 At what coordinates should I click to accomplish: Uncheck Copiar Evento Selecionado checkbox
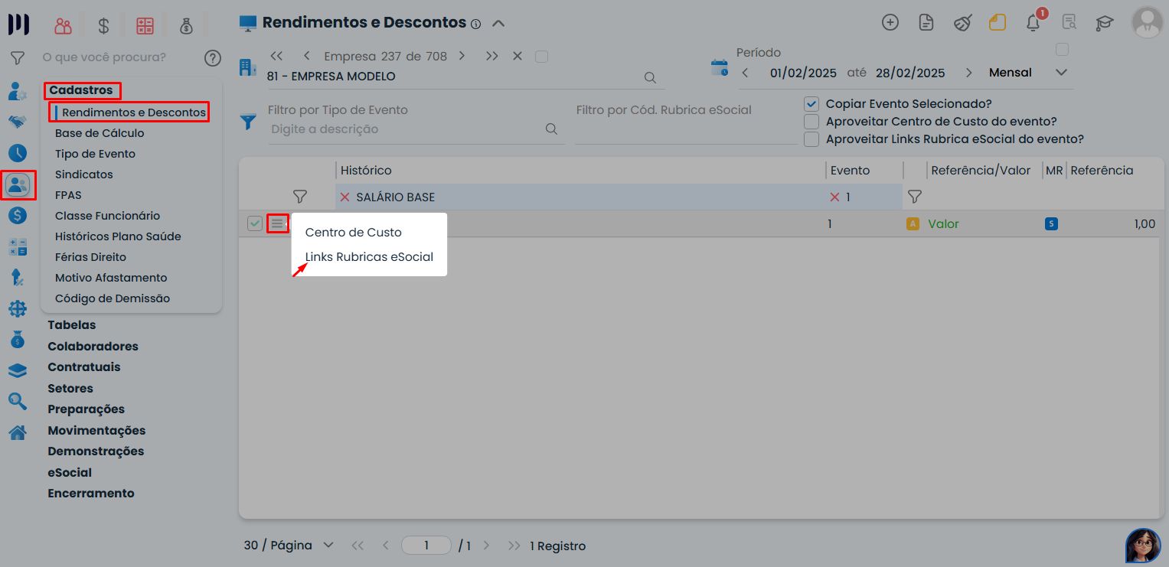pyautogui.click(x=811, y=104)
